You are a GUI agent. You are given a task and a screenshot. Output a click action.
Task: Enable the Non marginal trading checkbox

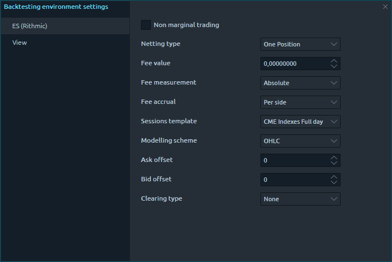pyautogui.click(x=146, y=25)
